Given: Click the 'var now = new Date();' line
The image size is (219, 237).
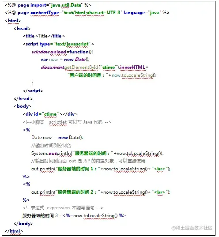Looking at the screenshot, I should pos(65,60).
